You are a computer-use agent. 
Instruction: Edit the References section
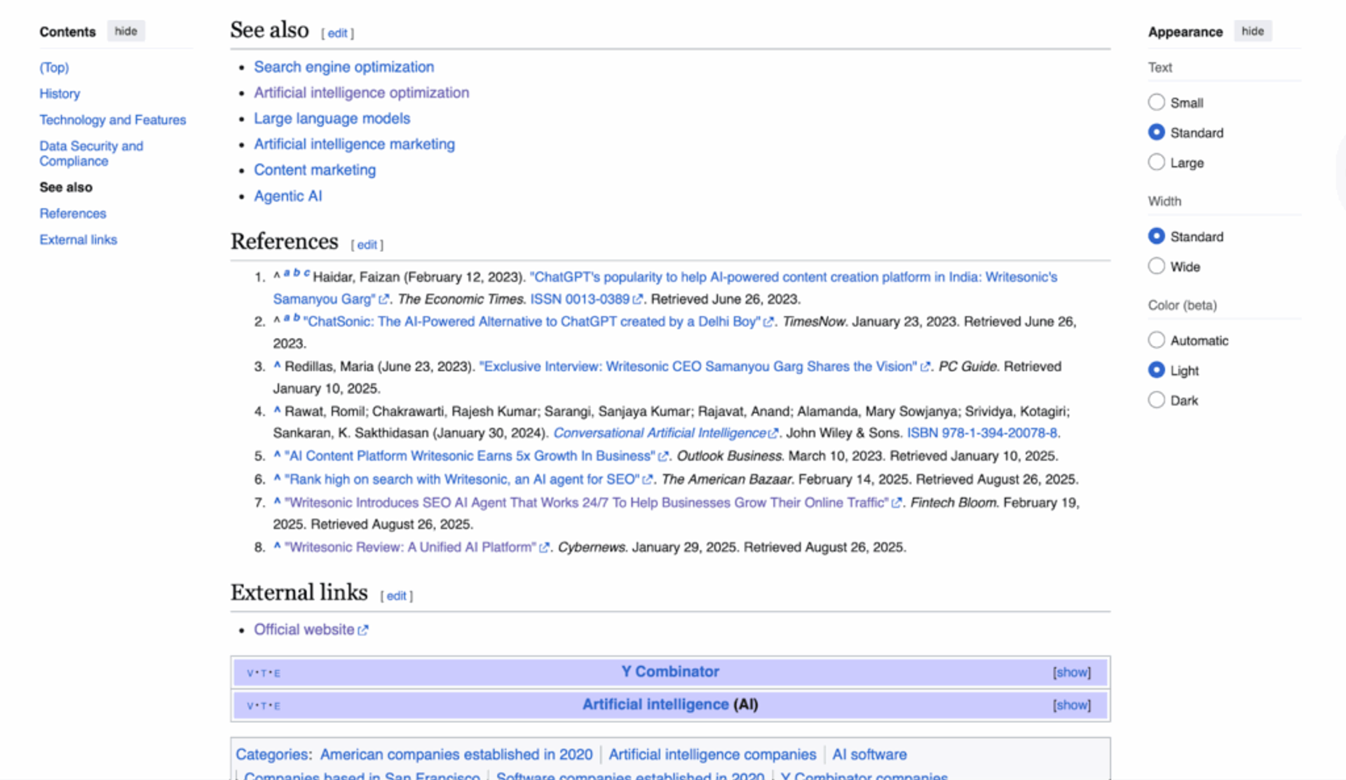click(x=367, y=245)
